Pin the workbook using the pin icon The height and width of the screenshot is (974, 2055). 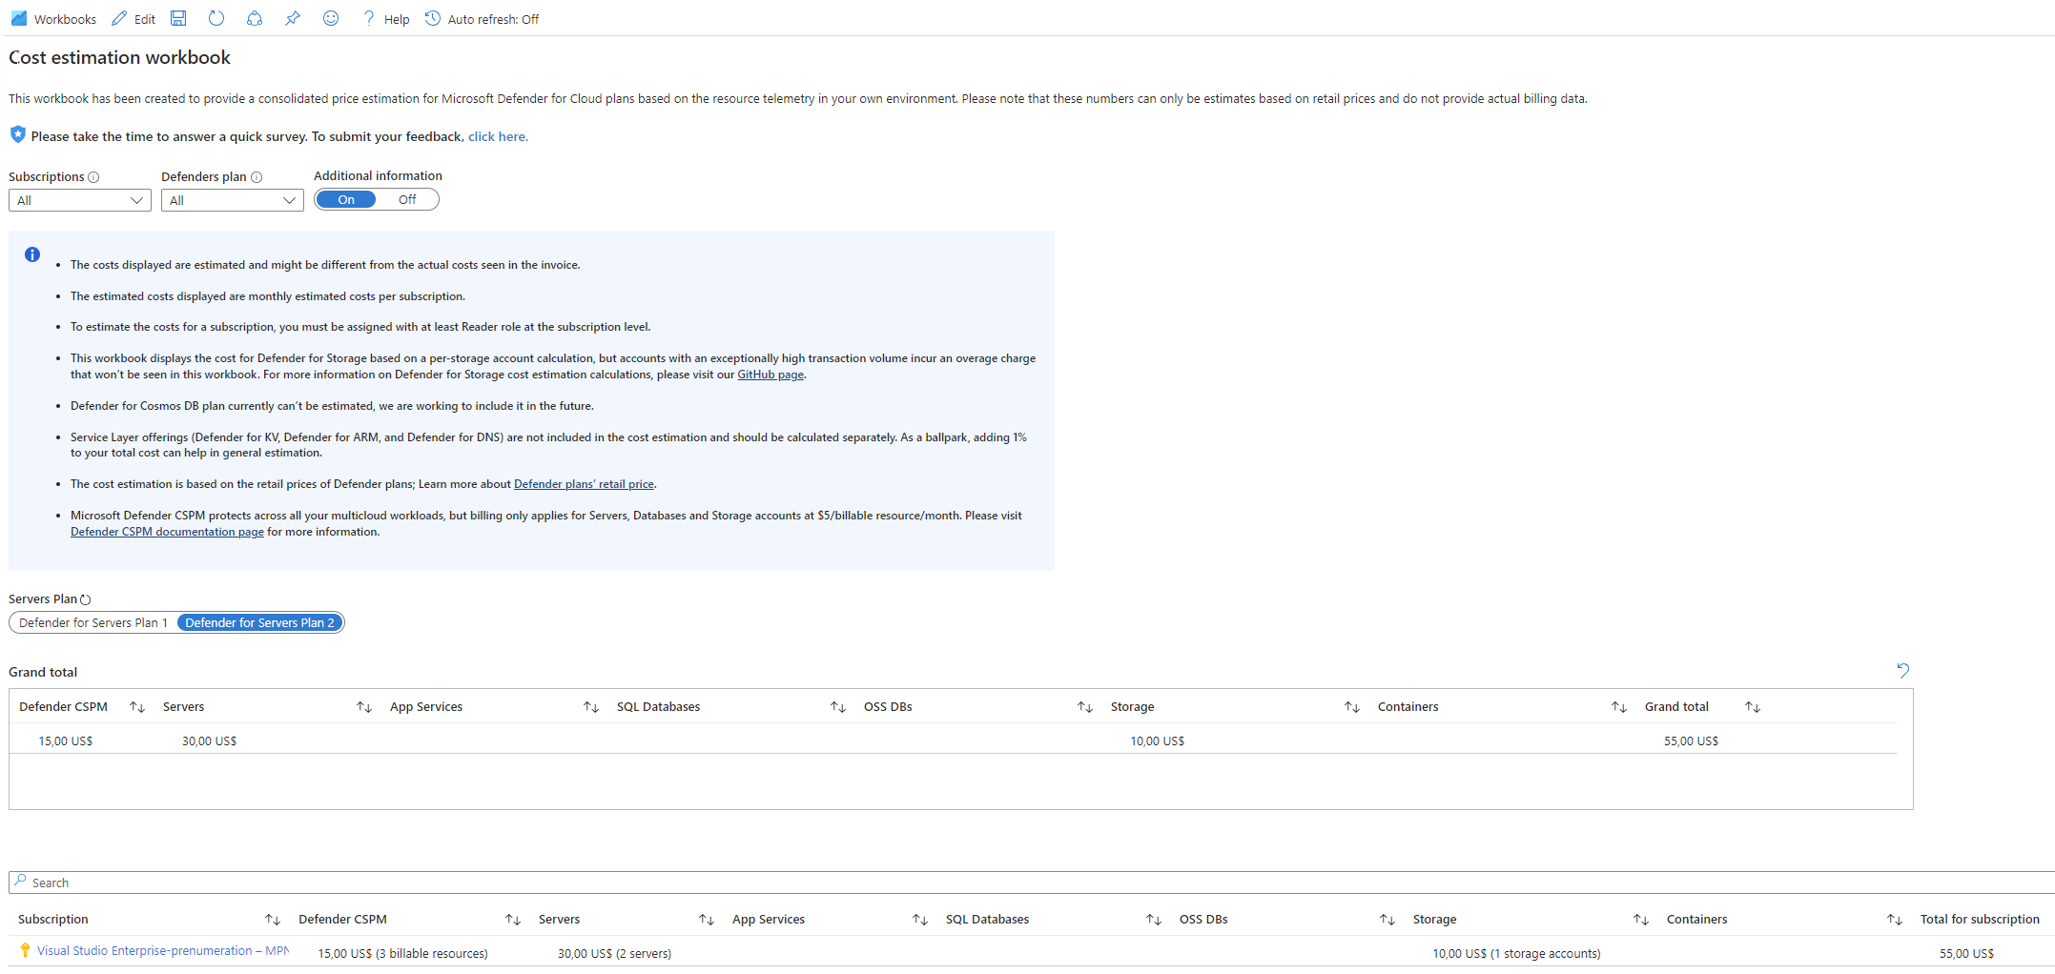pos(292,18)
